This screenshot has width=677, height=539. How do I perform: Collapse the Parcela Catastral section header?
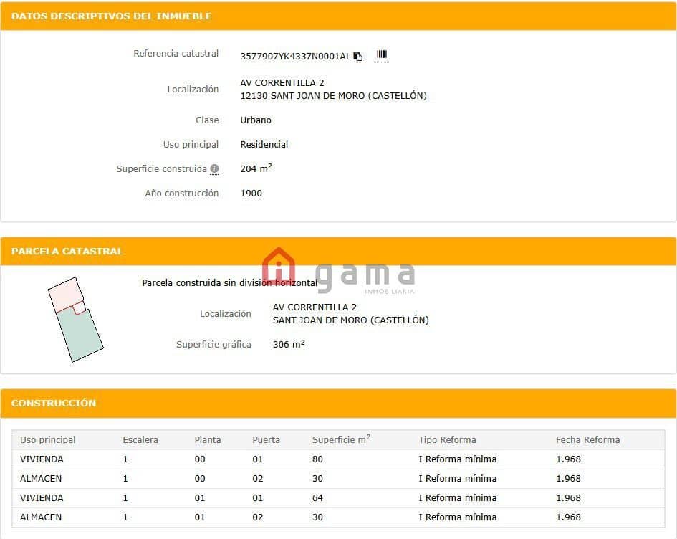(67, 252)
